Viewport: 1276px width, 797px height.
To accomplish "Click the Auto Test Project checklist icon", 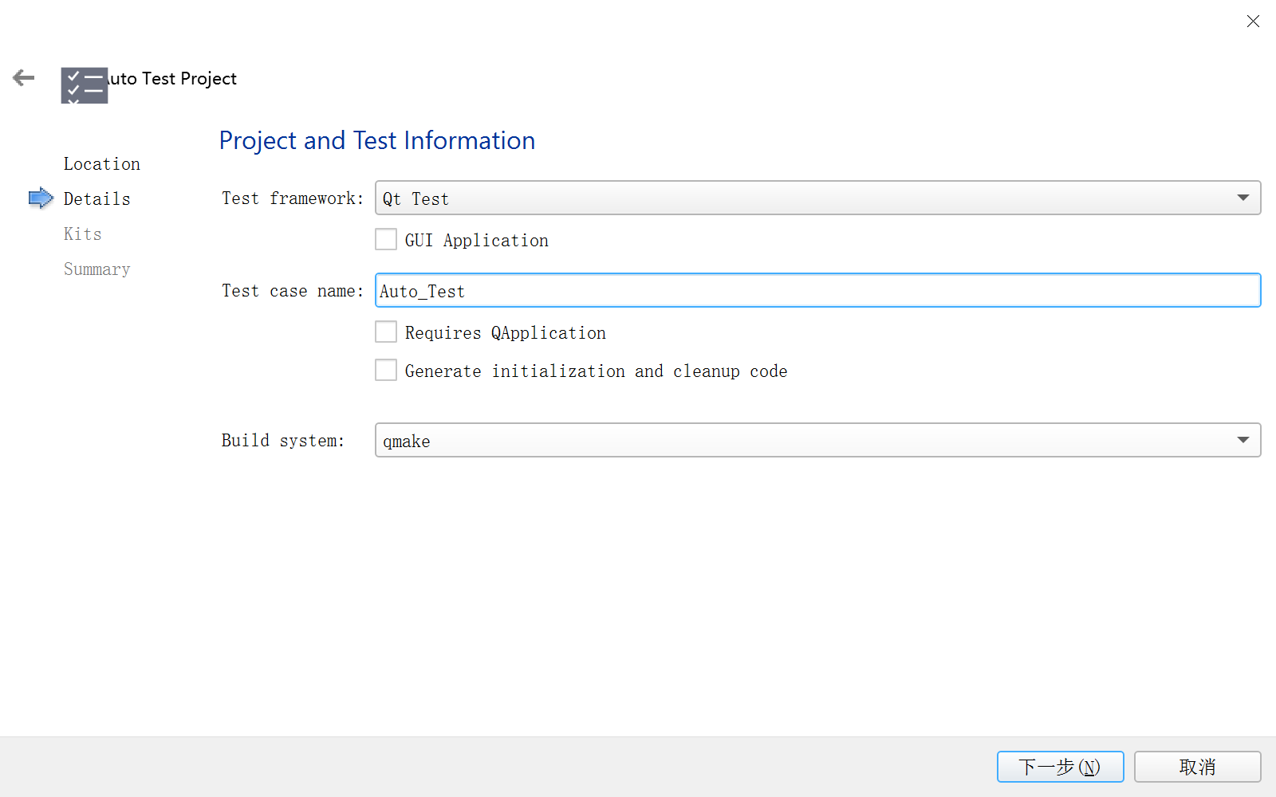I will pos(85,85).
